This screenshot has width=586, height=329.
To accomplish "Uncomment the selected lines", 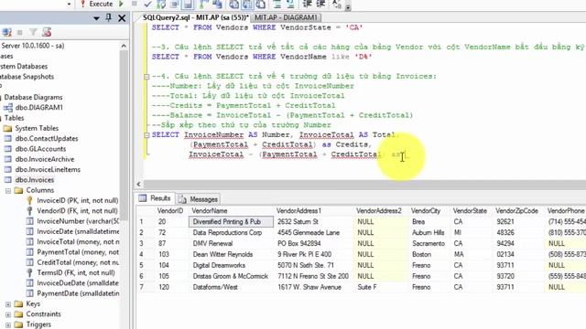I will pyautogui.click(x=290, y=4).
